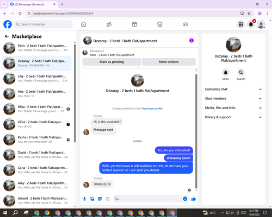Click the Messenger Facebook browser tab

point(33,4)
